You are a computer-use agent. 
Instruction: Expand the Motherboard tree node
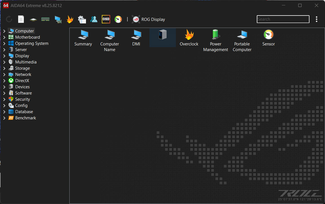click(x=4, y=37)
